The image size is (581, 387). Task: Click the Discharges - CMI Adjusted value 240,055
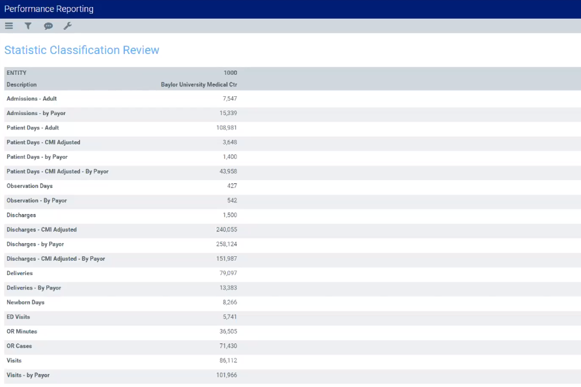tap(226, 230)
